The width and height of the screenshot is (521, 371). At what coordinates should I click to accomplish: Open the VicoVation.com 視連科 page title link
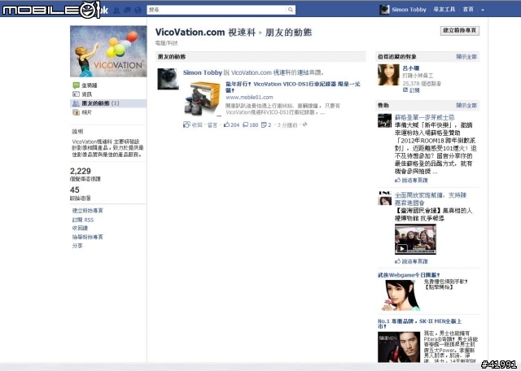pos(205,33)
